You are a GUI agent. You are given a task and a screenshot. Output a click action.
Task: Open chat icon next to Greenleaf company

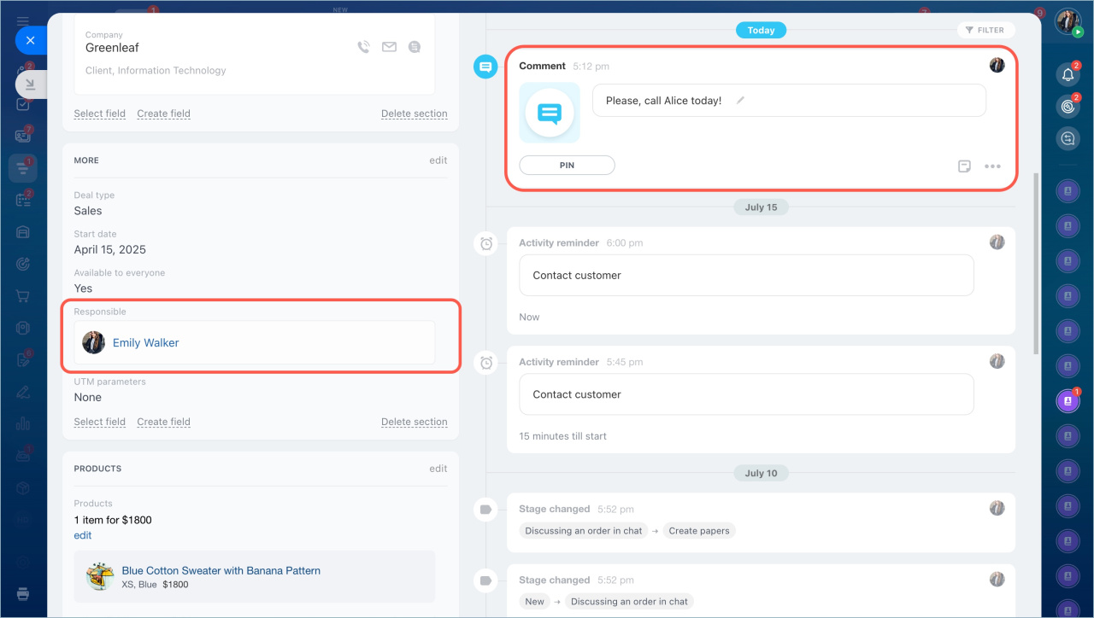pos(415,48)
